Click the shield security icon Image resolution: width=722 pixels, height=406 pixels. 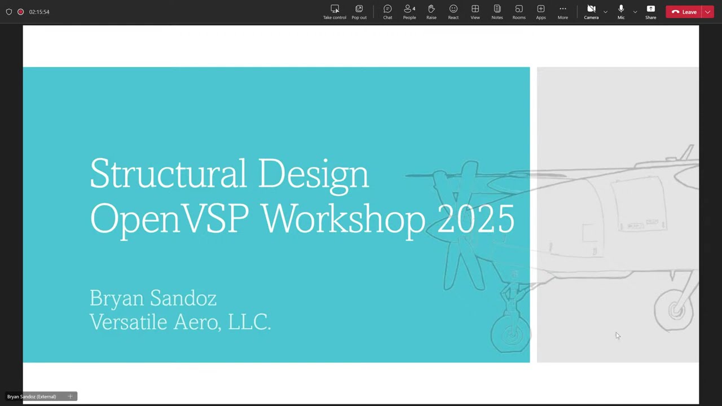(8, 12)
